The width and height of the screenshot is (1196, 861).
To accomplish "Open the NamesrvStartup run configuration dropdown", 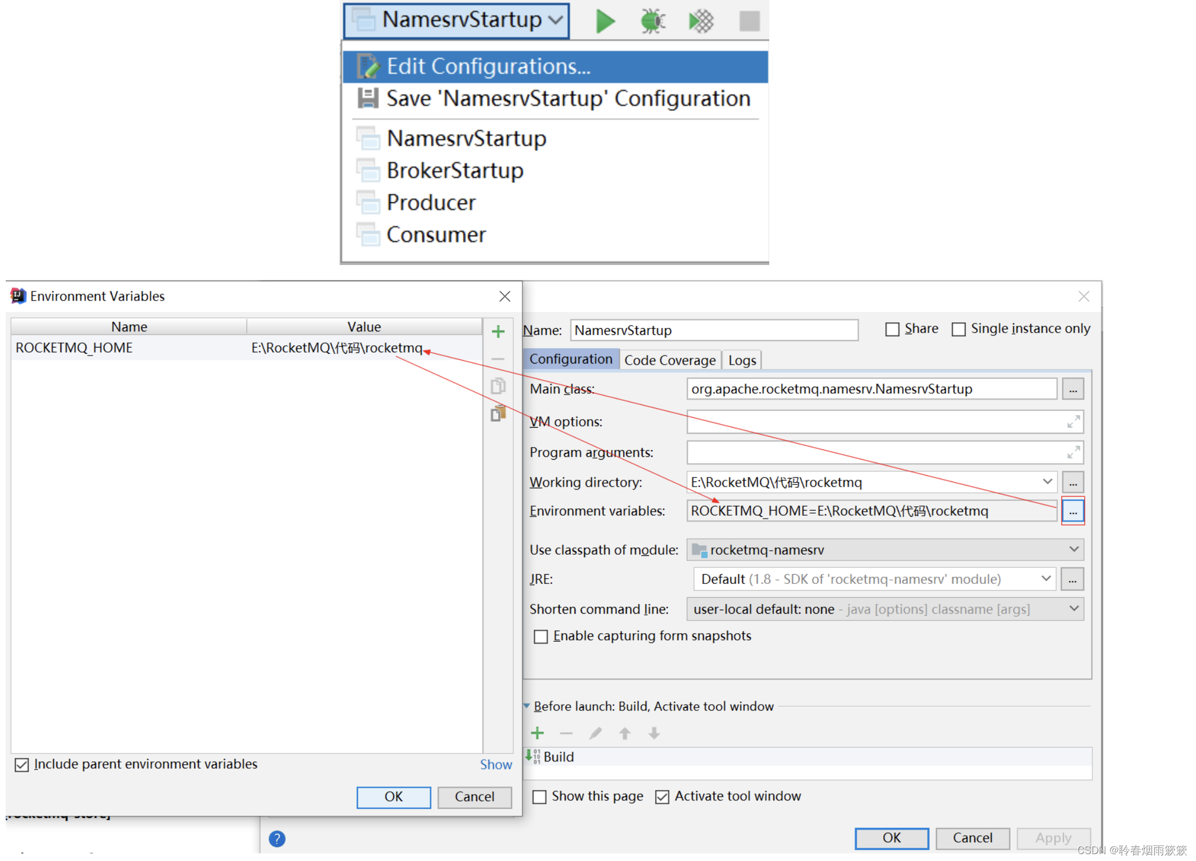I will 457,21.
